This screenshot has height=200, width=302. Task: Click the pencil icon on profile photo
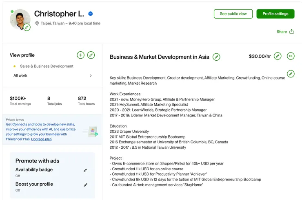pos(27,27)
